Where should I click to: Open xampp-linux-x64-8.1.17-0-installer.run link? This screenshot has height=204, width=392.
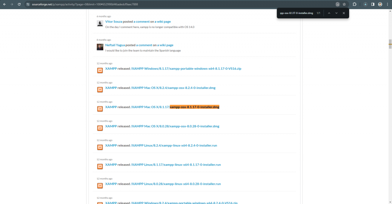click(x=176, y=165)
